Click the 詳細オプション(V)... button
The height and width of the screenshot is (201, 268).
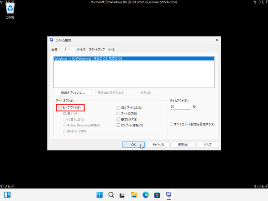pos(73,93)
